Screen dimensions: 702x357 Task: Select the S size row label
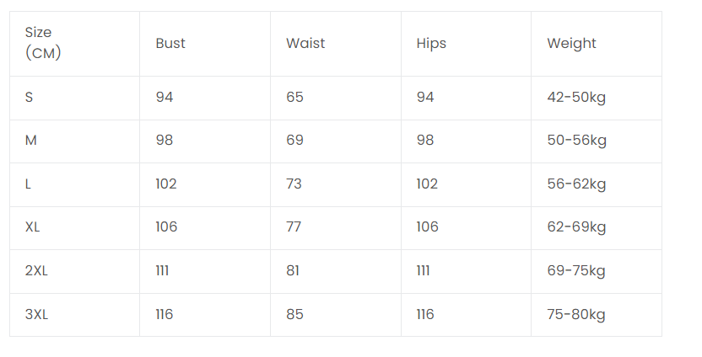30,98
